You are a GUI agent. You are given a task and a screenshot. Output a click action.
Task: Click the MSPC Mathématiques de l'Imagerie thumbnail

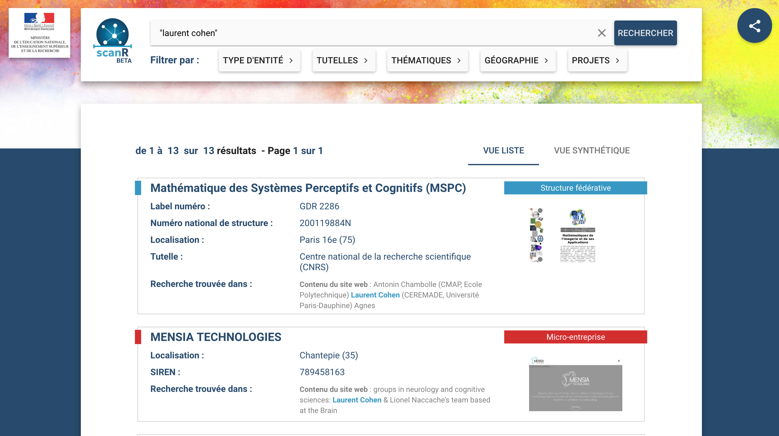coord(578,236)
